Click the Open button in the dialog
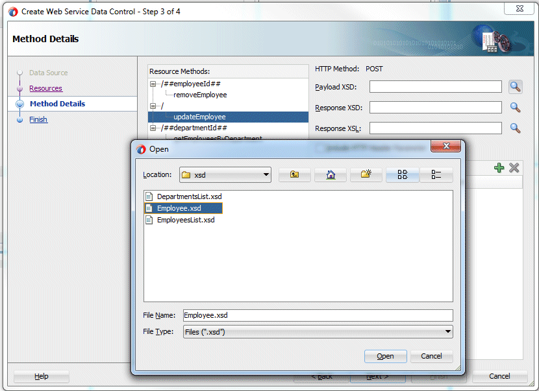The width and height of the screenshot is (539, 391). (x=385, y=357)
